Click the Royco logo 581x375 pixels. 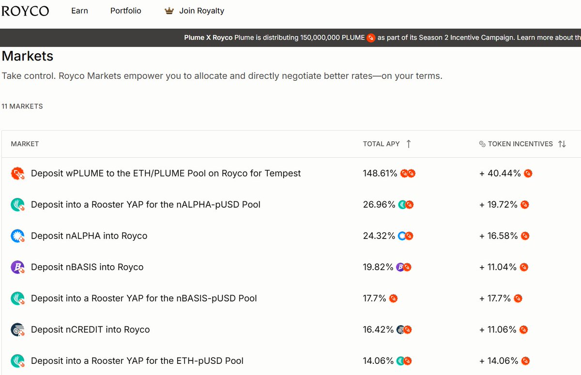pyautogui.click(x=25, y=11)
